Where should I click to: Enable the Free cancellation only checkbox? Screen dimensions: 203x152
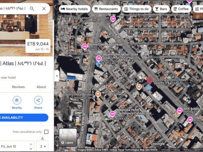coord(46,132)
